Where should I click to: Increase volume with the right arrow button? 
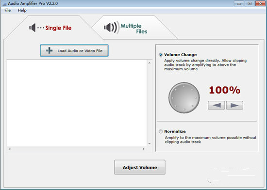234,105
